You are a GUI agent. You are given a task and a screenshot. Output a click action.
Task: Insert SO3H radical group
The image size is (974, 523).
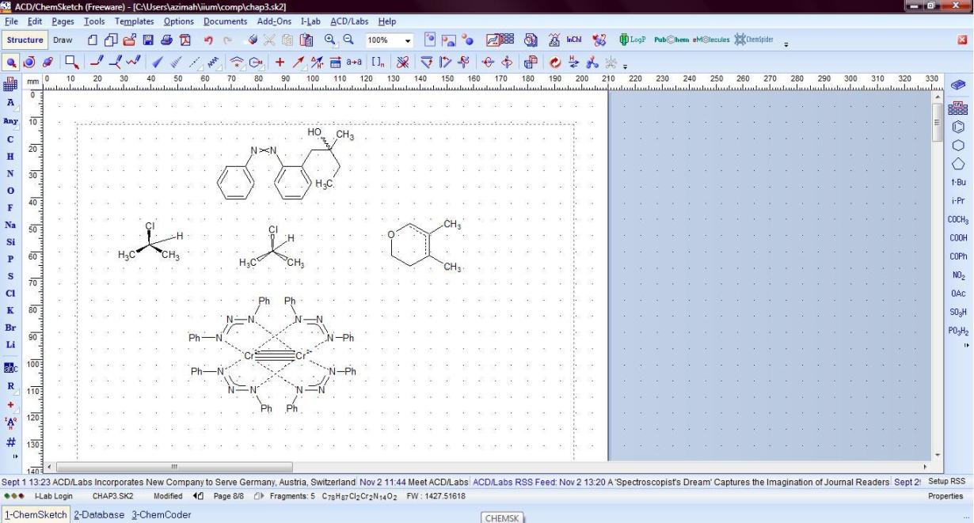click(x=957, y=312)
